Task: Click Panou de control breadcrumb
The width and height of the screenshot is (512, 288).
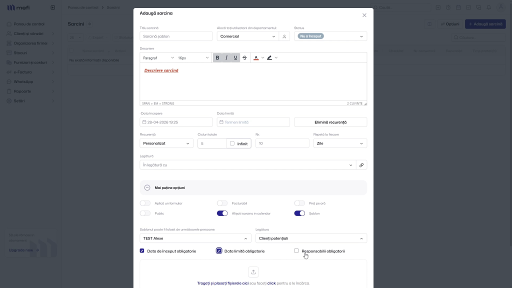Action: [x=83, y=7]
